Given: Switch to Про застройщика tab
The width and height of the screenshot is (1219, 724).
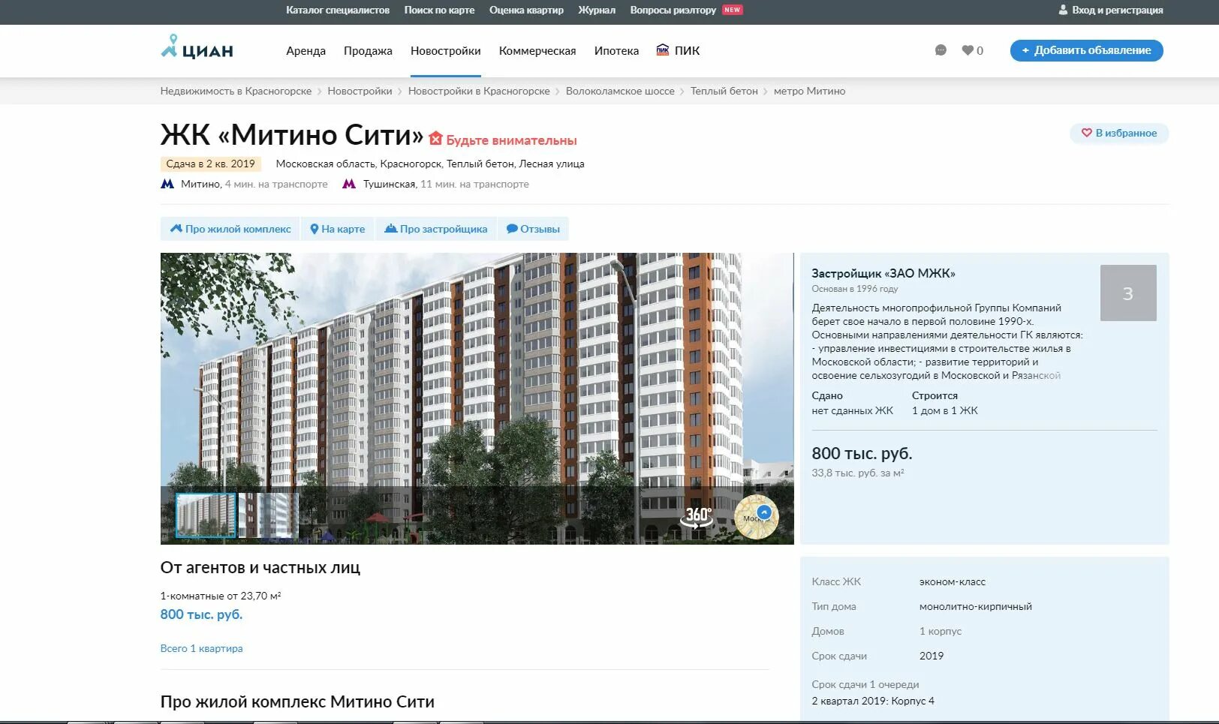Looking at the screenshot, I should [x=436, y=229].
